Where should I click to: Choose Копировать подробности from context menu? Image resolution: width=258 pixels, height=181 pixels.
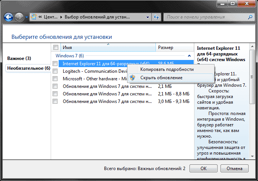click(171, 69)
